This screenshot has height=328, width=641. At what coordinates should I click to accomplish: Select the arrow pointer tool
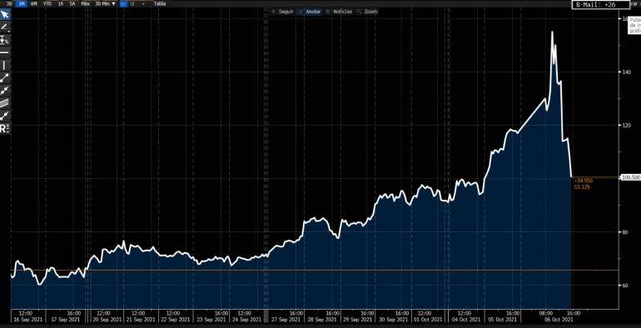5,15
